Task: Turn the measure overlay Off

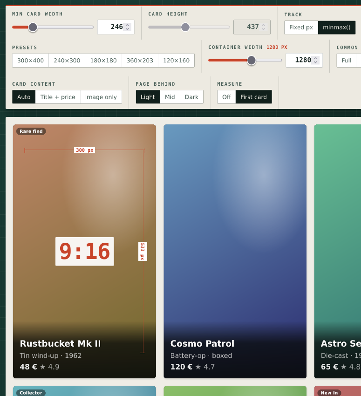Action: click(x=226, y=97)
